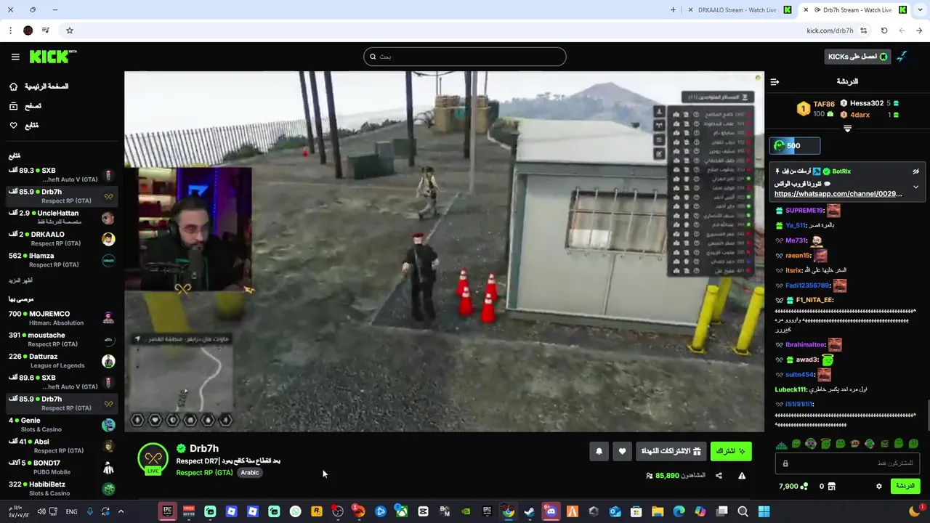Expand the system tray hidden icons chevron
The height and width of the screenshot is (523, 930).
121,511
